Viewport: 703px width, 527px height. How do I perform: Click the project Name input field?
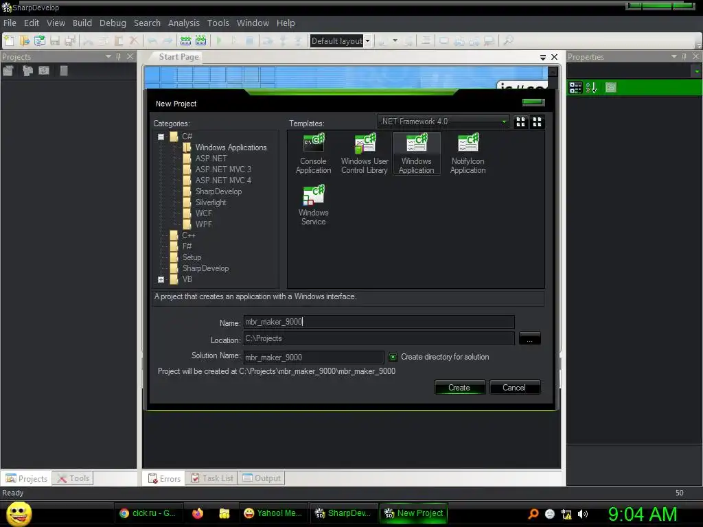pos(379,322)
